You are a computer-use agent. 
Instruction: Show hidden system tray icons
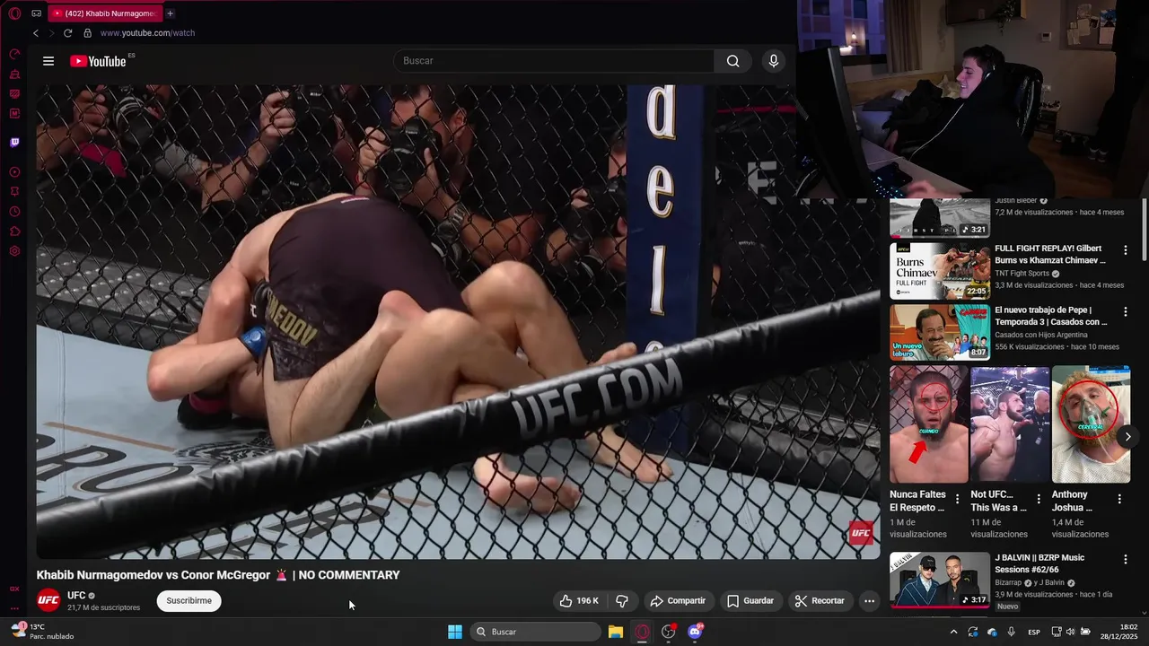coord(953,632)
